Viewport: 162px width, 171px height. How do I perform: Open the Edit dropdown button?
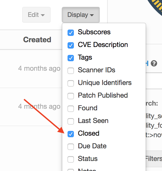36,15
